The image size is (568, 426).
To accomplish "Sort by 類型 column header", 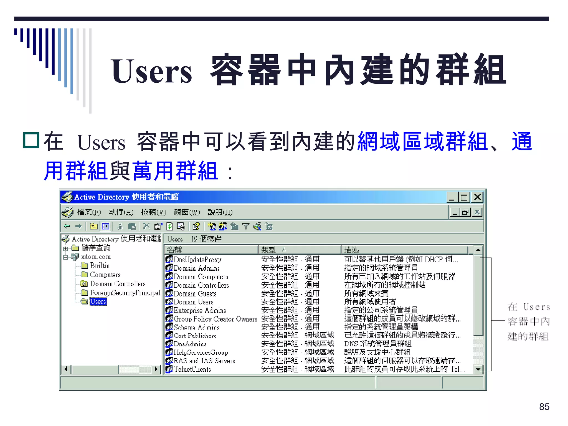I will (x=300, y=250).
